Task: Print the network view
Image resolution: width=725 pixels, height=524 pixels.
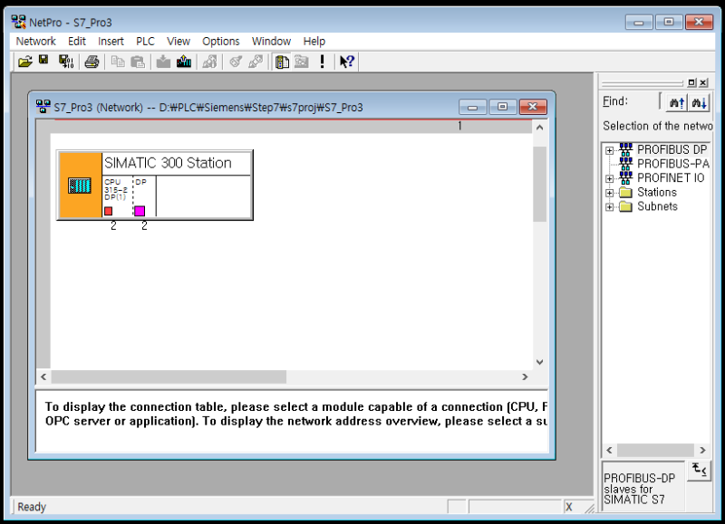Action: [x=92, y=61]
